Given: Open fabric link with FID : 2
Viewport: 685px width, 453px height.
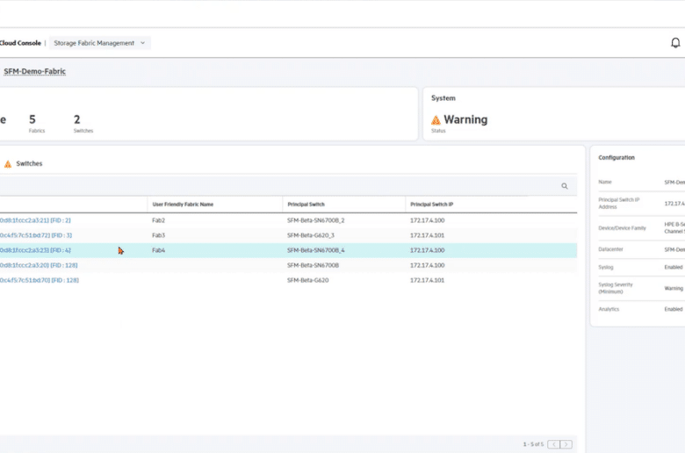Looking at the screenshot, I should coord(35,220).
